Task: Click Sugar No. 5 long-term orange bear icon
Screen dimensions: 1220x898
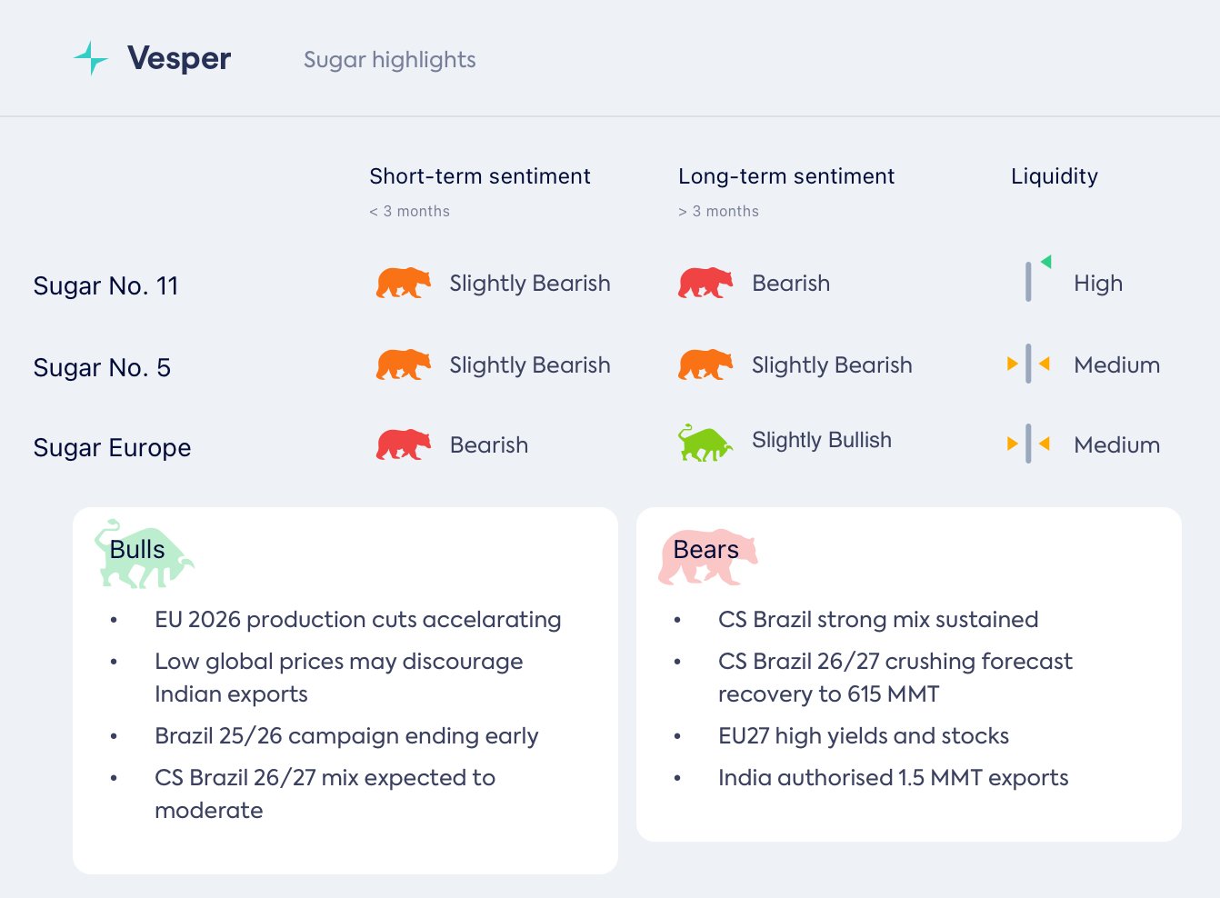Action: pos(705,365)
